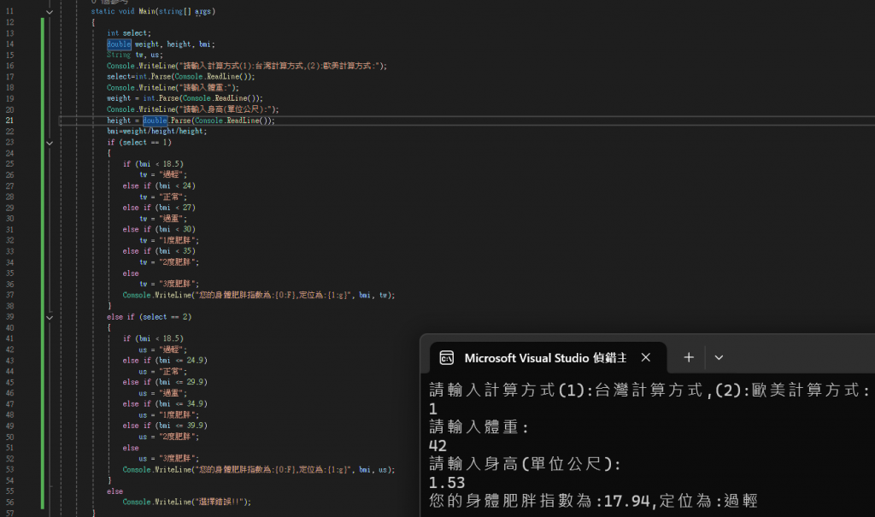Image resolution: width=875 pixels, height=517 pixels.
Task: Click 'else if (bmi < 30)' condition
Action: coord(159,230)
